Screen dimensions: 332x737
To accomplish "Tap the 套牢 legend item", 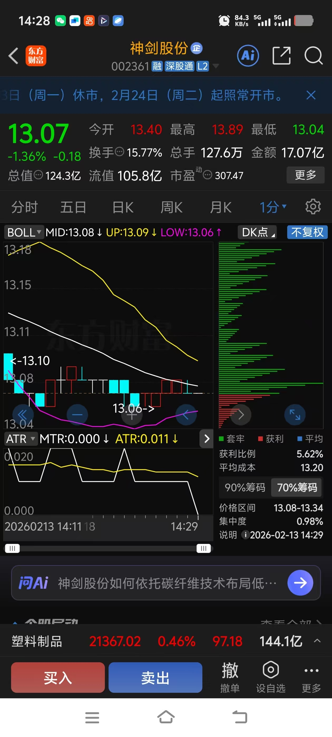I will (x=232, y=439).
